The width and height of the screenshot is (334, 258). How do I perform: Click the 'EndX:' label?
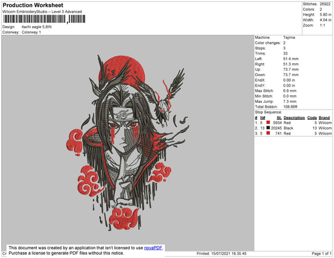click(260, 80)
